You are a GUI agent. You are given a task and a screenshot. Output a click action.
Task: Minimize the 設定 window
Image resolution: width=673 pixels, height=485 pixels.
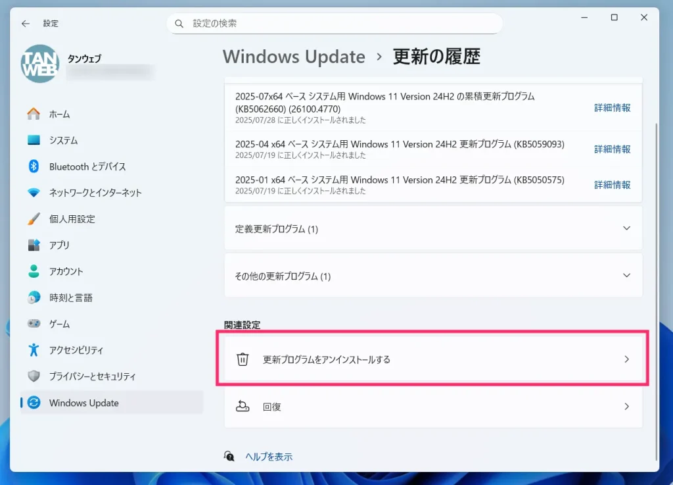(584, 18)
